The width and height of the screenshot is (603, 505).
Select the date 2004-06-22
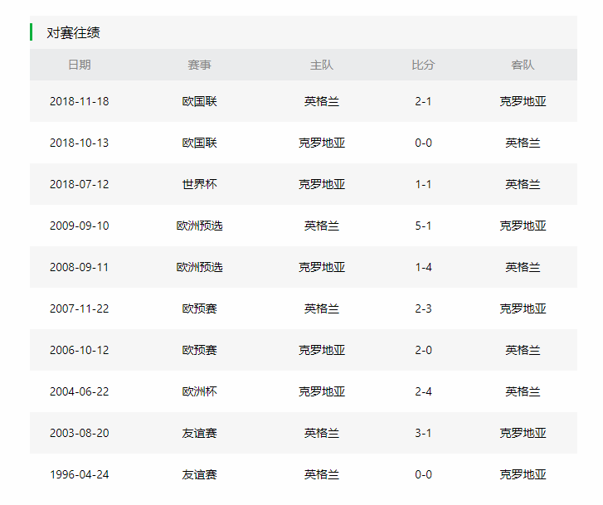point(80,391)
